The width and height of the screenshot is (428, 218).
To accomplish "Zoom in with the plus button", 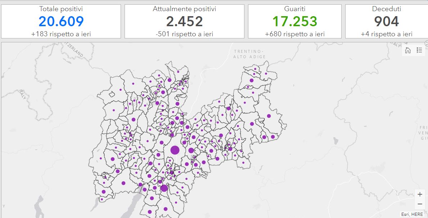I will [x=420, y=195].
